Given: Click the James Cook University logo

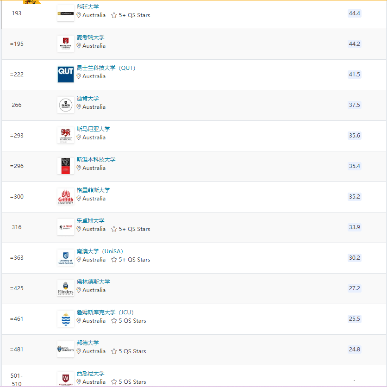Looking at the screenshot, I should [66, 319].
